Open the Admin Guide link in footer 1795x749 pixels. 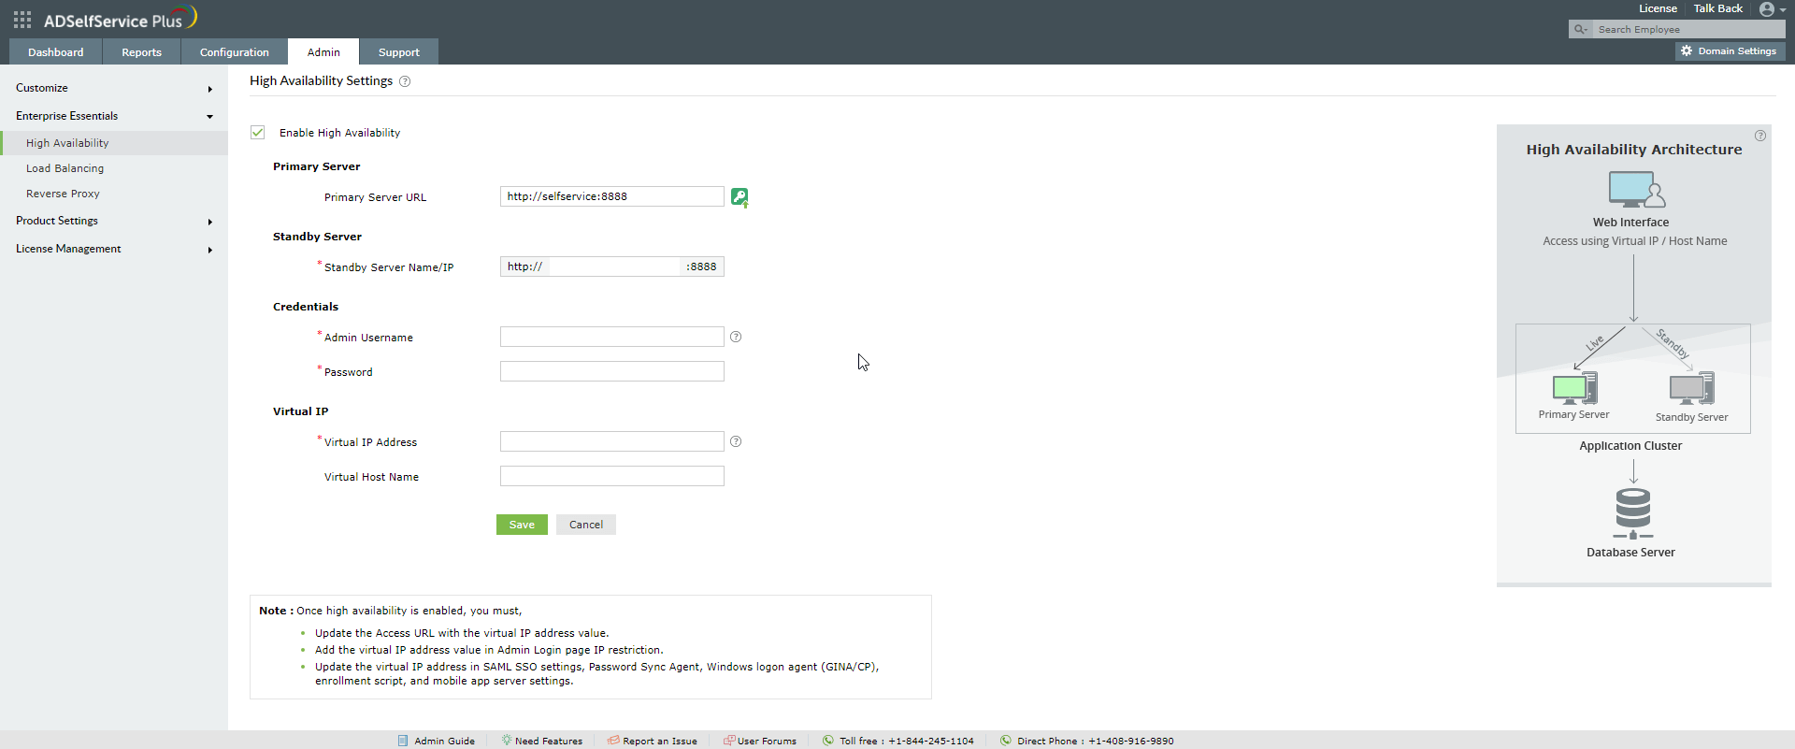click(x=444, y=741)
